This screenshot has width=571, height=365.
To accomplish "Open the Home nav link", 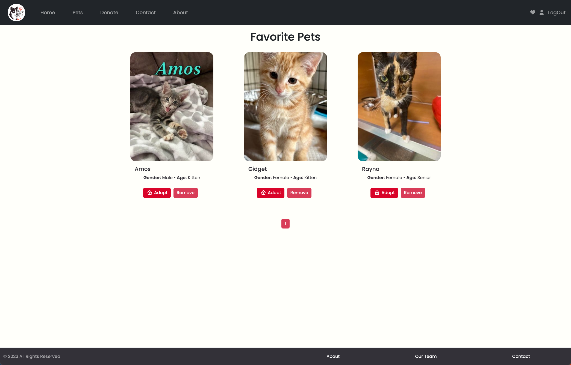I will pos(48,13).
